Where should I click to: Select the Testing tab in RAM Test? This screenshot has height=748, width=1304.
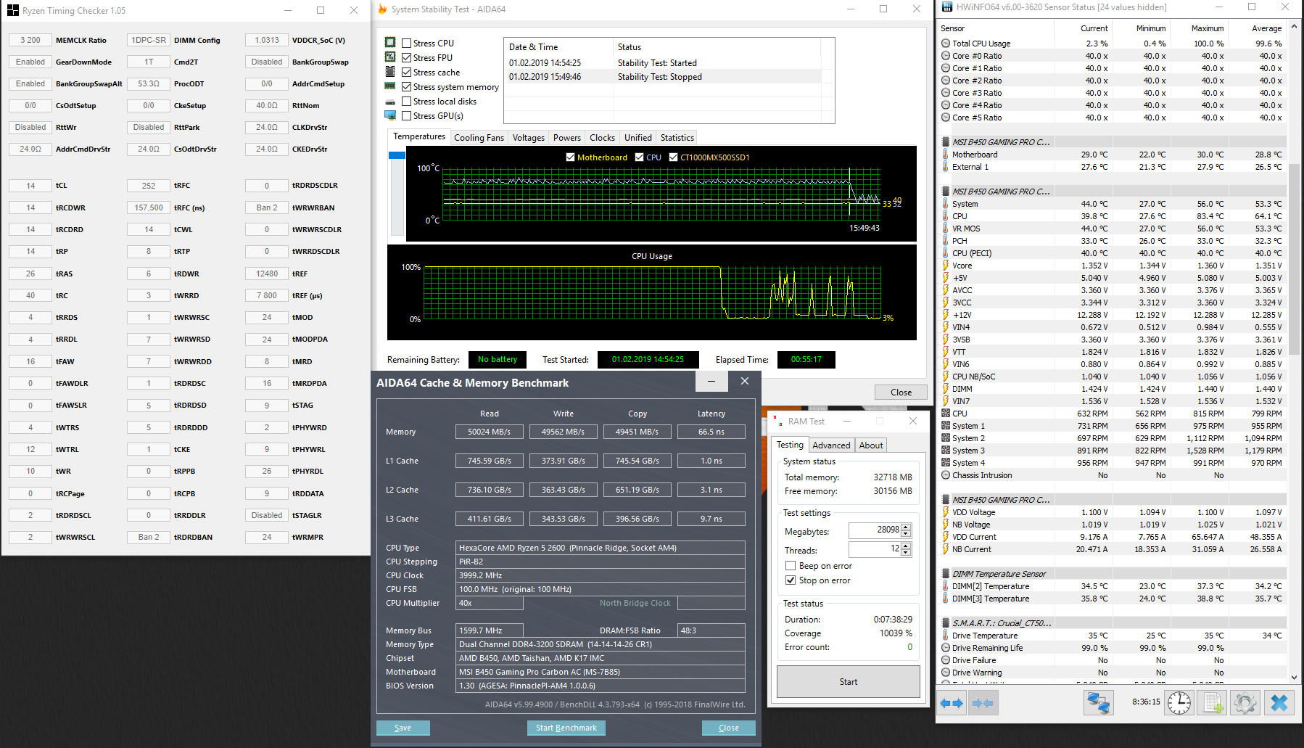pyautogui.click(x=790, y=445)
